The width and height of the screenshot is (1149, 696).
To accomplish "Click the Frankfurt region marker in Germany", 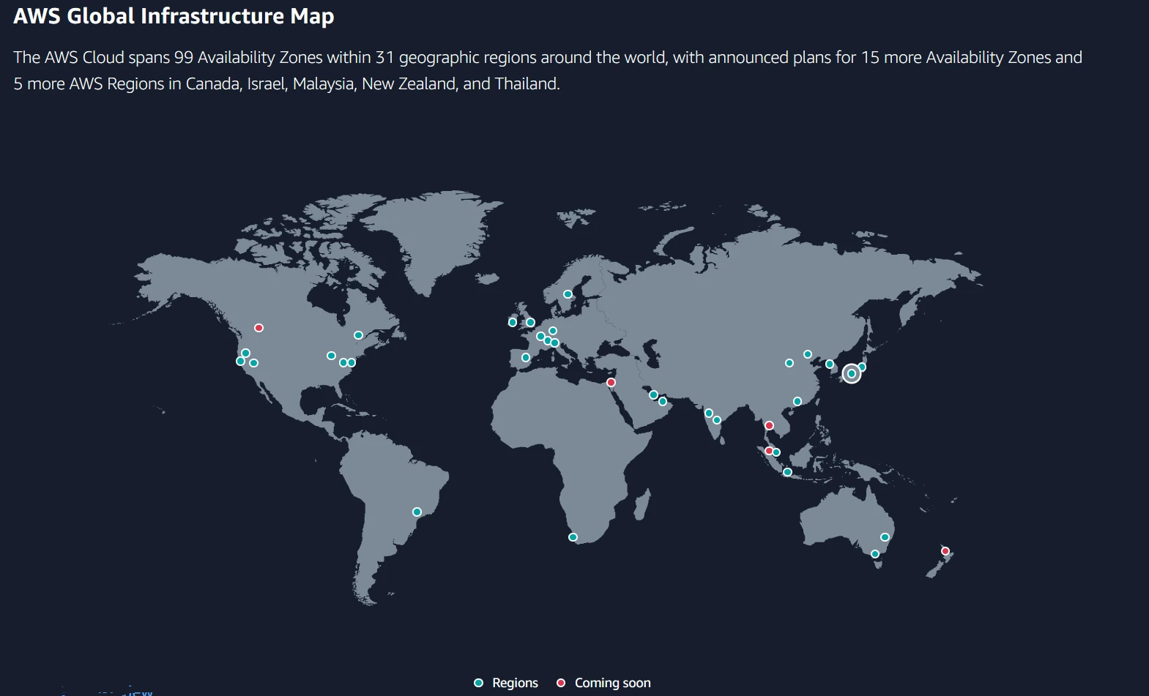I will click(553, 331).
